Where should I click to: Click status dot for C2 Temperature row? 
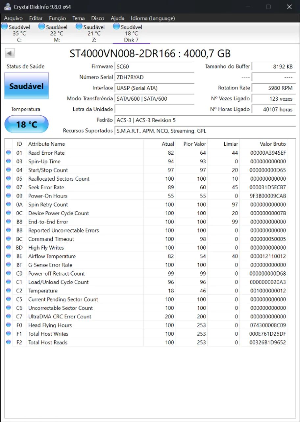point(9,290)
